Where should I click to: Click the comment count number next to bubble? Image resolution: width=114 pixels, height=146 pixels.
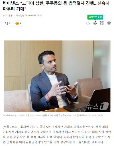[9, 23]
